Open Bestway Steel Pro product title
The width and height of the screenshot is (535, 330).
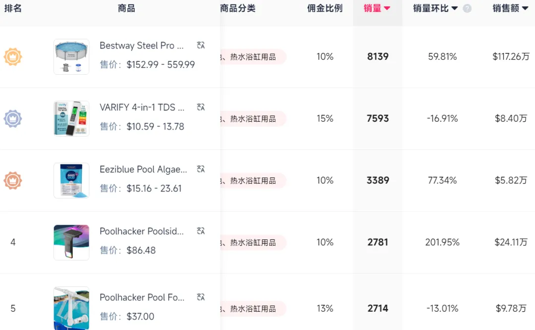(x=142, y=46)
